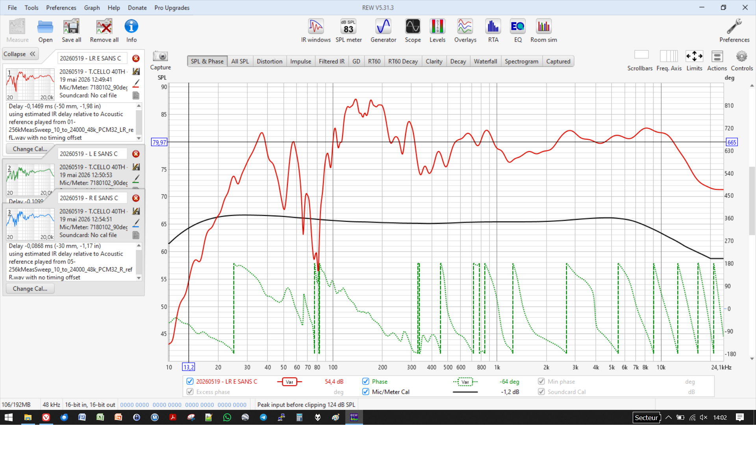Enable the Excess phase checkbox
The width and height of the screenshot is (756, 472).
190,392
